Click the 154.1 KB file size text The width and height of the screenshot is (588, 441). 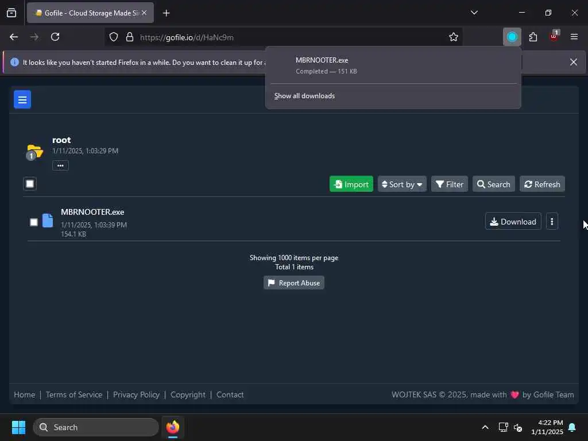73,234
